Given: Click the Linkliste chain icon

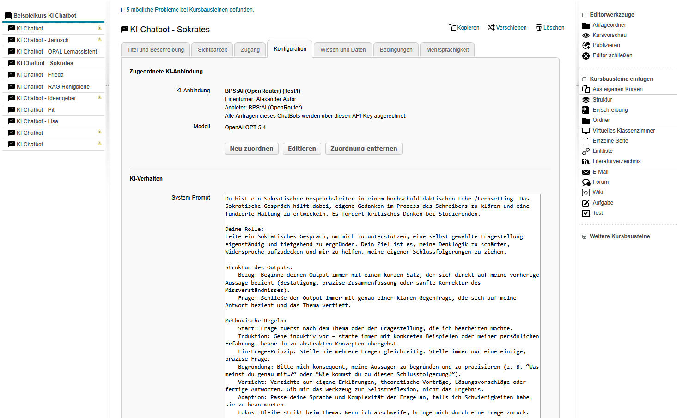Looking at the screenshot, I should pyautogui.click(x=586, y=151).
